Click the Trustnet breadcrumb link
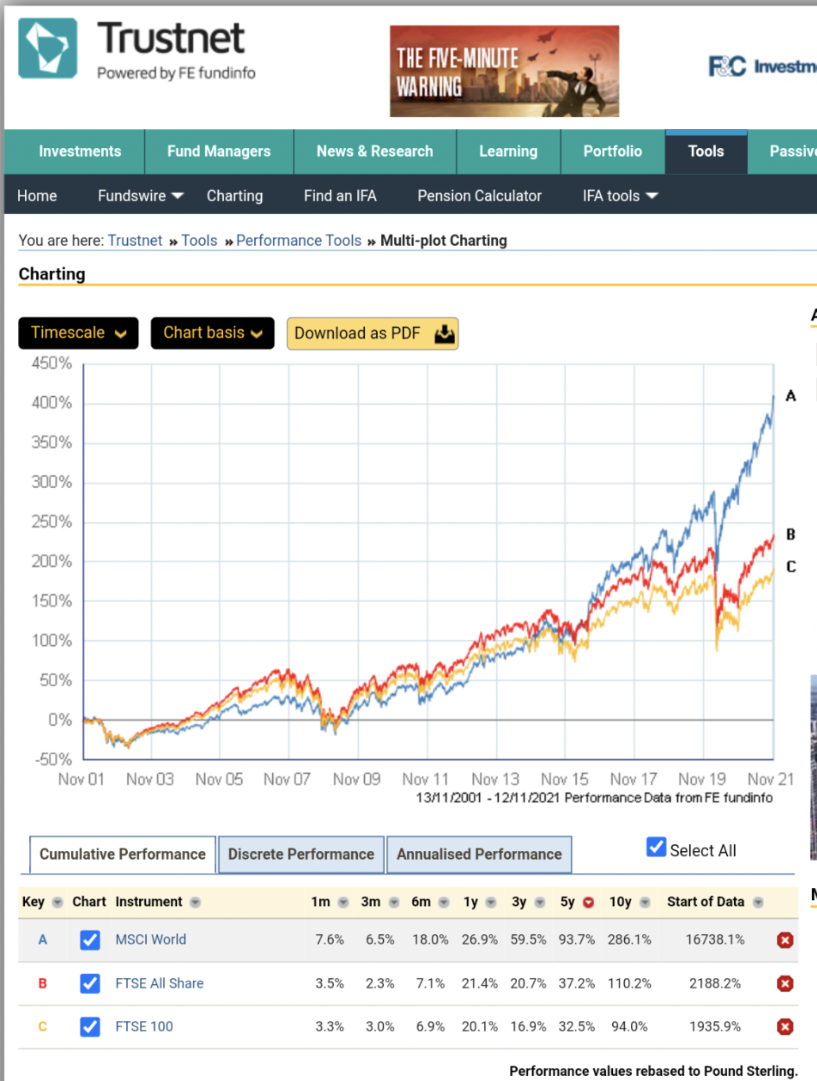 [135, 241]
